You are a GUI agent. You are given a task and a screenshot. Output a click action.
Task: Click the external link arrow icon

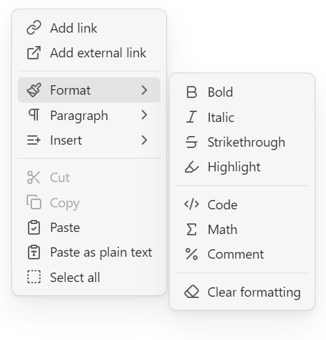(34, 53)
